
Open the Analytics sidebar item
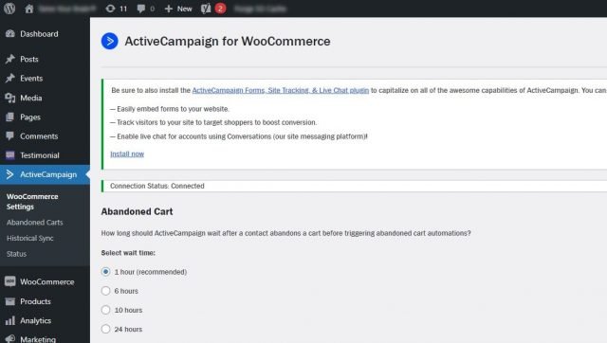point(35,320)
